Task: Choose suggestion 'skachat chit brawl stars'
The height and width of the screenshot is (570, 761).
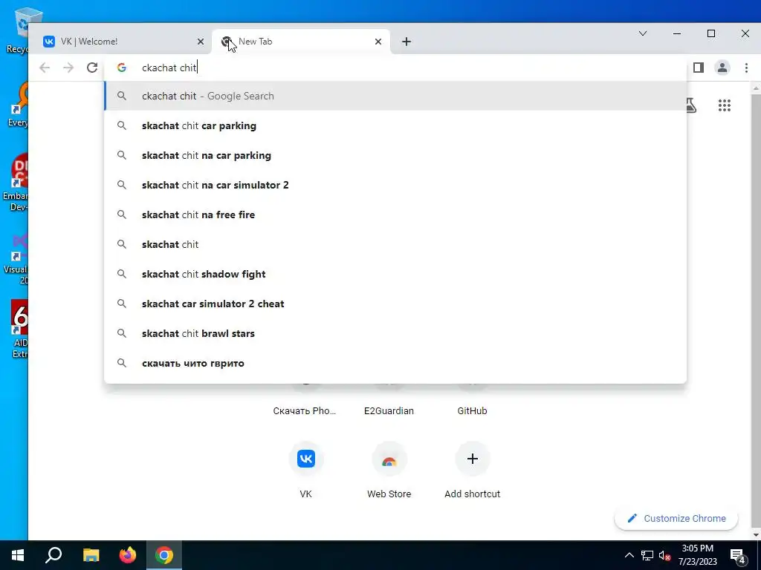Action: coord(395,333)
